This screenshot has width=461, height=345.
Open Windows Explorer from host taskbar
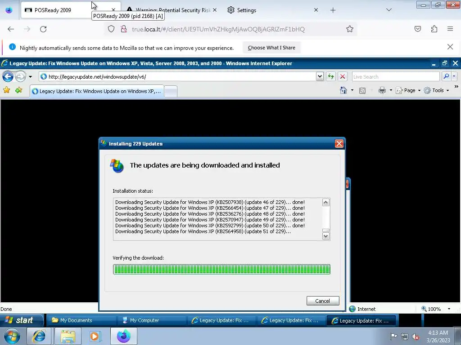(68, 336)
